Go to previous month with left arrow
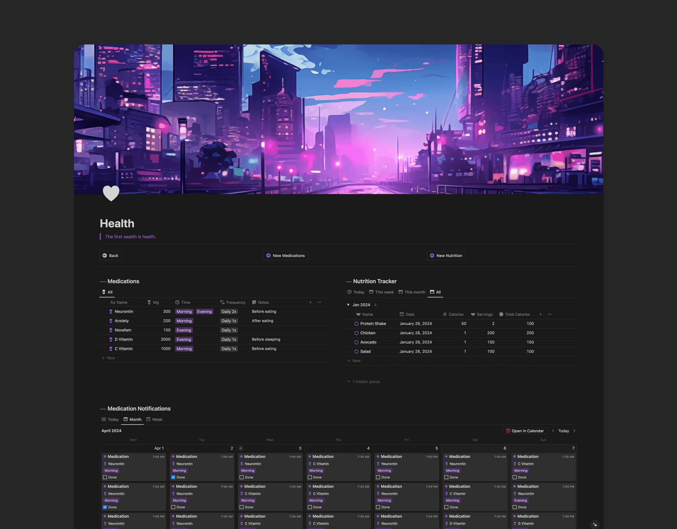The image size is (677, 529). pyautogui.click(x=553, y=431)
